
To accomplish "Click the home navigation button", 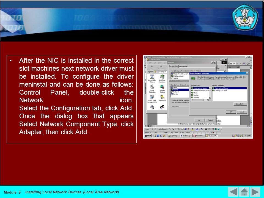I will (x=244, y=192).
